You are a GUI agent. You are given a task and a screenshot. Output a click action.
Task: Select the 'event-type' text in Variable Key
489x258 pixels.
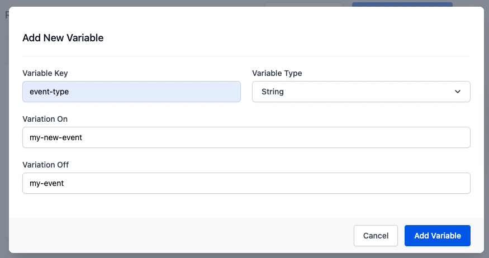(x=49, y=92)
